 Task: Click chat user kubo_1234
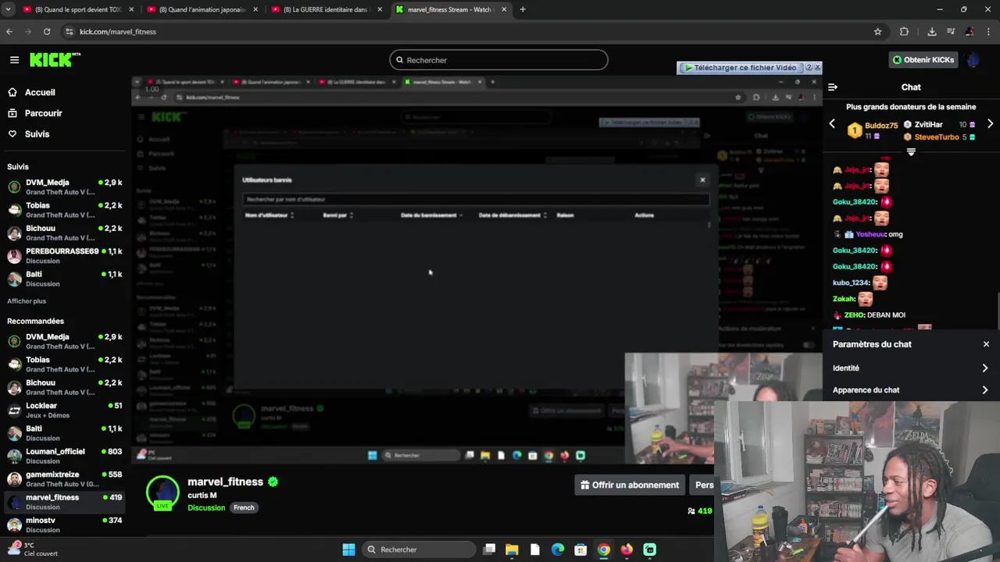[851, 283]
